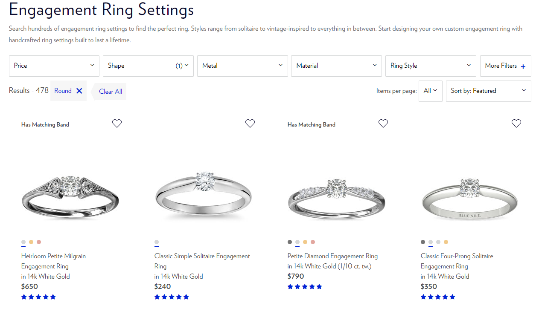539x317 pixels.
Task: Expand the Material filter dropdown
Action: 336,66
